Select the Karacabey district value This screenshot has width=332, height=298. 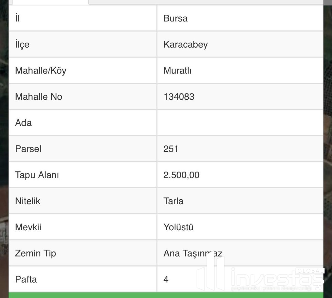click(185, 45)
